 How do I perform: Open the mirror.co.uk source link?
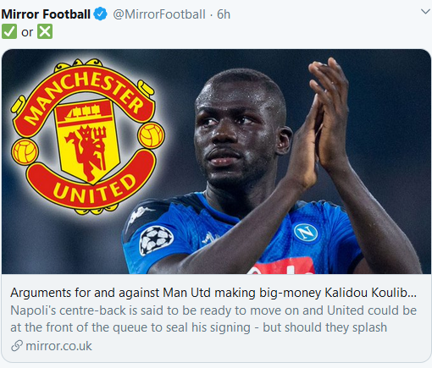click(x=58, y=346)
